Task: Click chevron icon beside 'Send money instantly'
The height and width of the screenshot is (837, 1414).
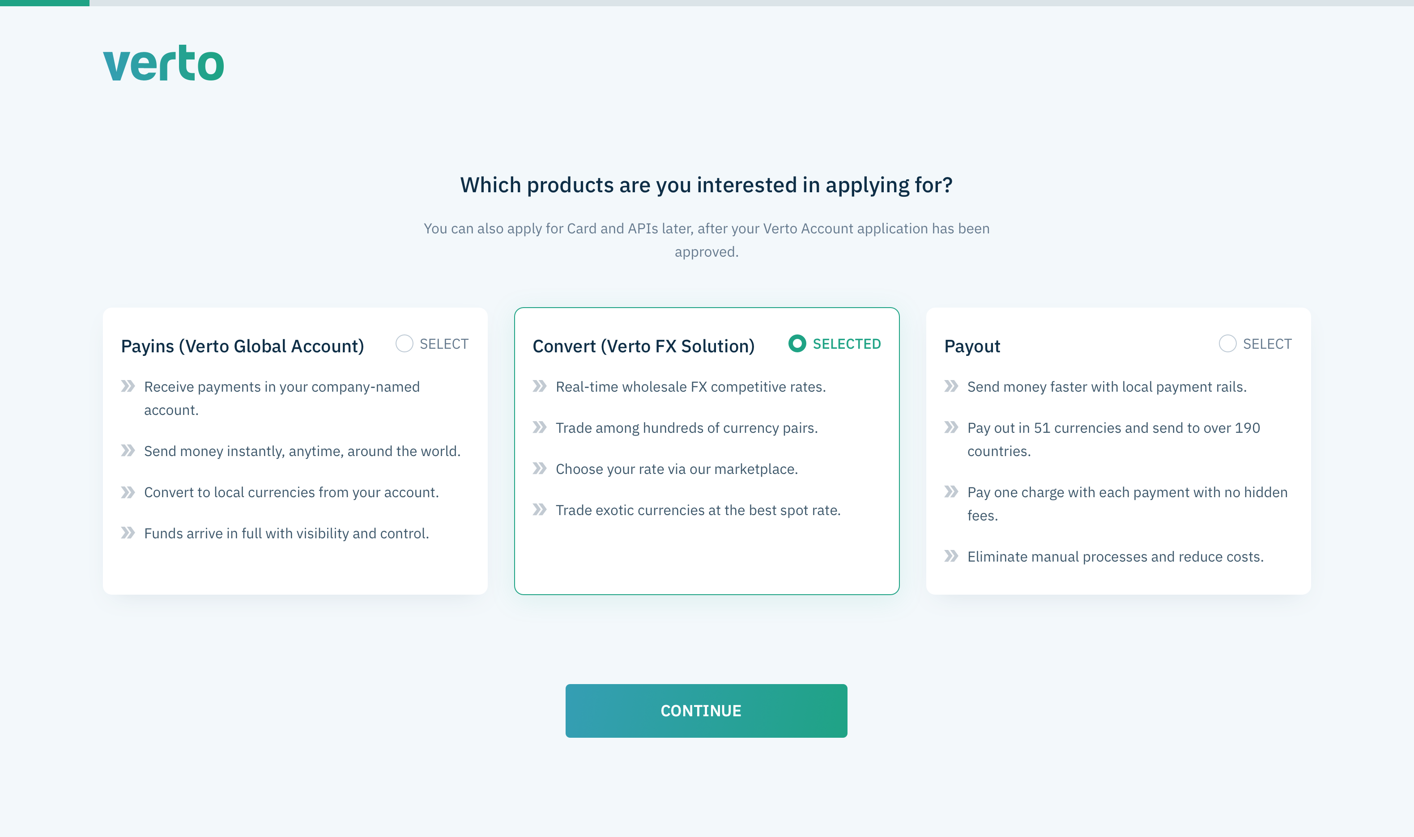Action: (x=128, y=451)
